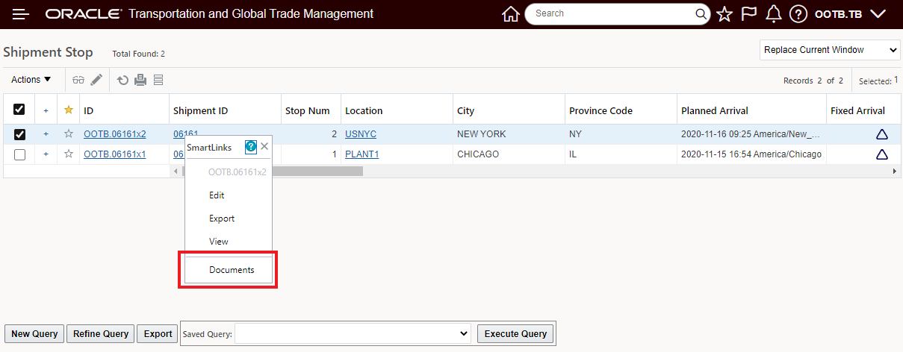
Task: Open the OOTB.06161x1 ID link
Action: click(115, 154)
